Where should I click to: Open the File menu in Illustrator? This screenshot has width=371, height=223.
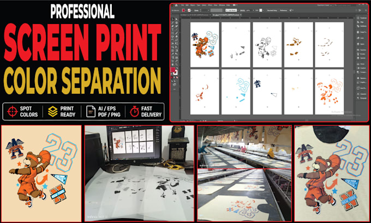tap(182, 5)
